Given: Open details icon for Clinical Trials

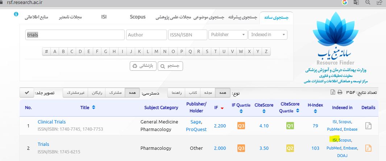Looking at the screenshot, I should 368,126.
